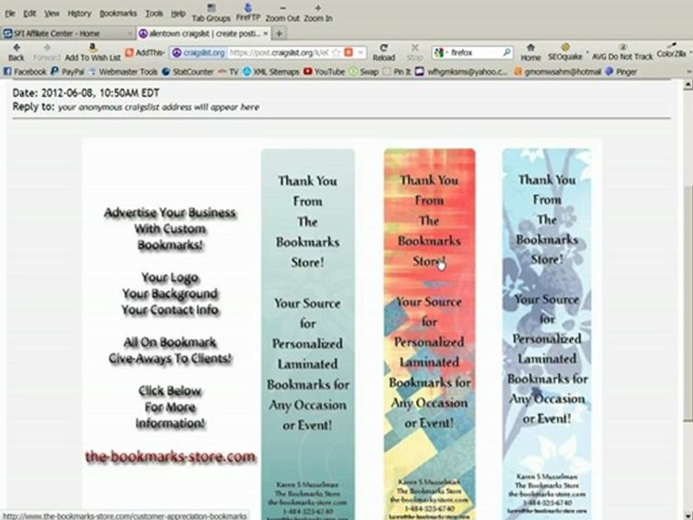Click 'Advertise Your Business With Custom Bookmarks!' text
Screen dimensions: 693x520
pyautogui.click(x=170, y=229)
